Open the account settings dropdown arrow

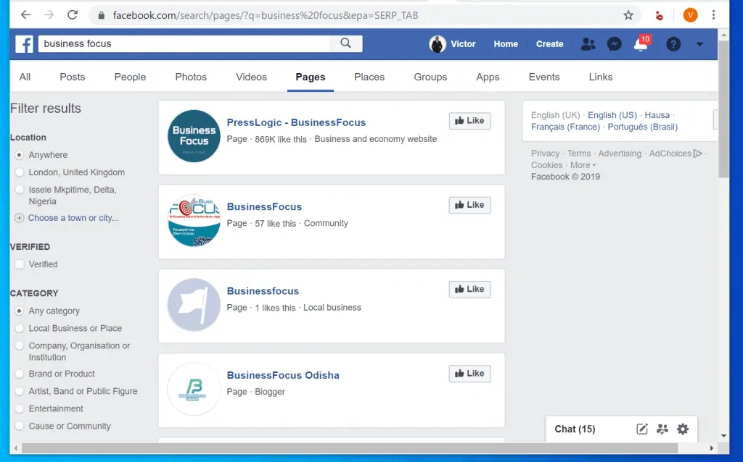point(699,43)
